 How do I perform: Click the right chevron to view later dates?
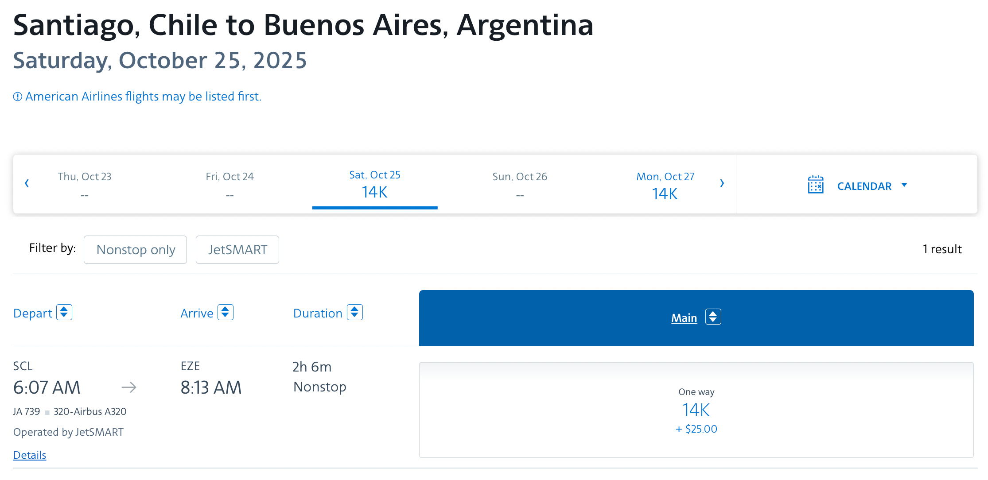[722, 183]
